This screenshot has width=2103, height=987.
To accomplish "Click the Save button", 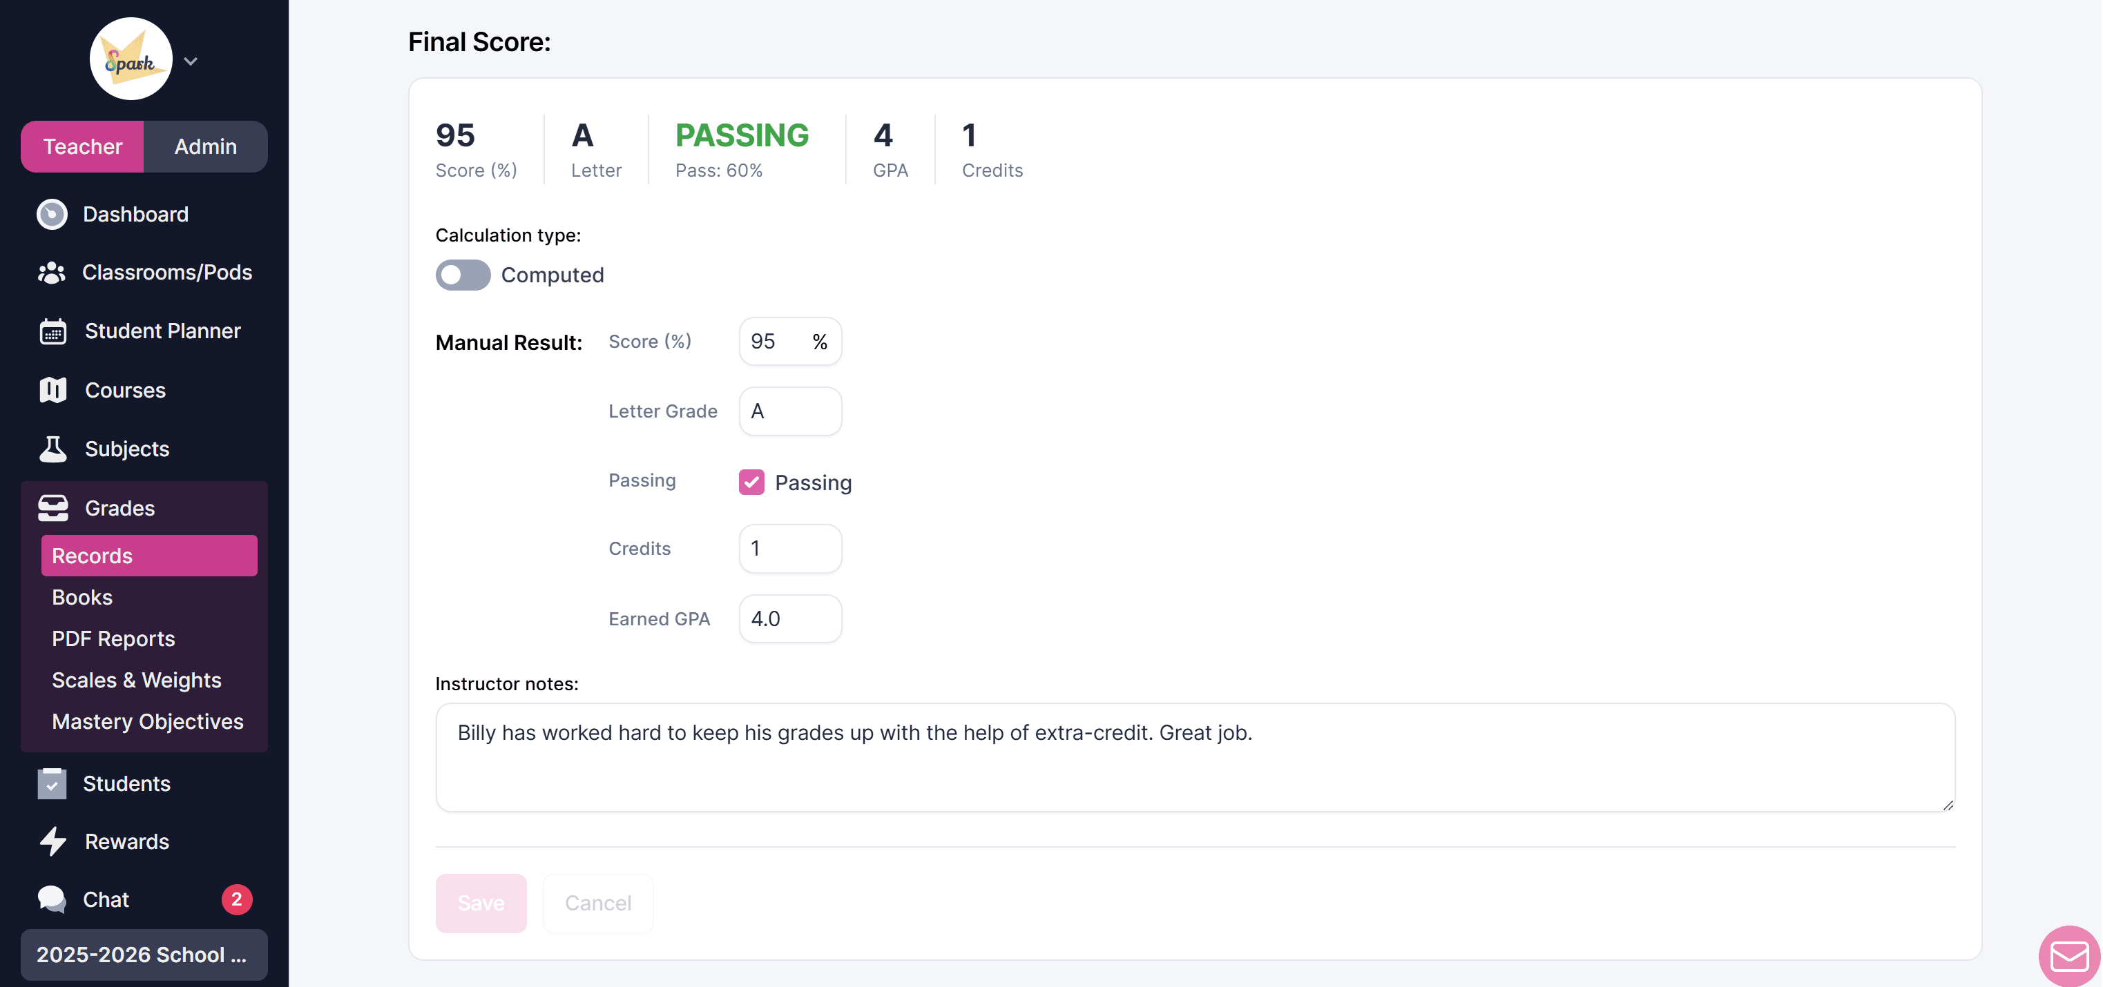I will pyautogui.click(x=481, y=903).
